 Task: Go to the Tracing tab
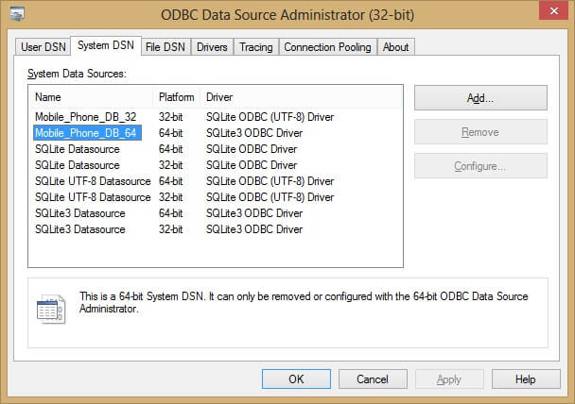tap(255, 47)
